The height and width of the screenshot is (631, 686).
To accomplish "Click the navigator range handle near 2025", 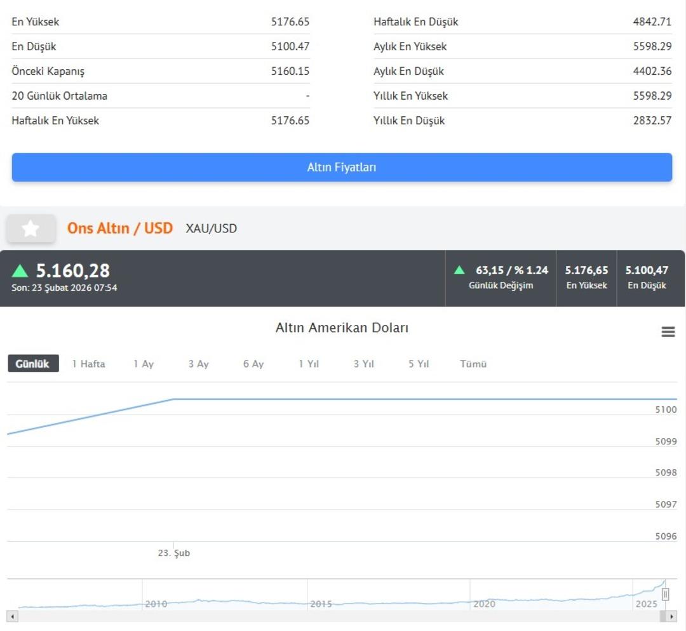I will click(x=665, y=594).
